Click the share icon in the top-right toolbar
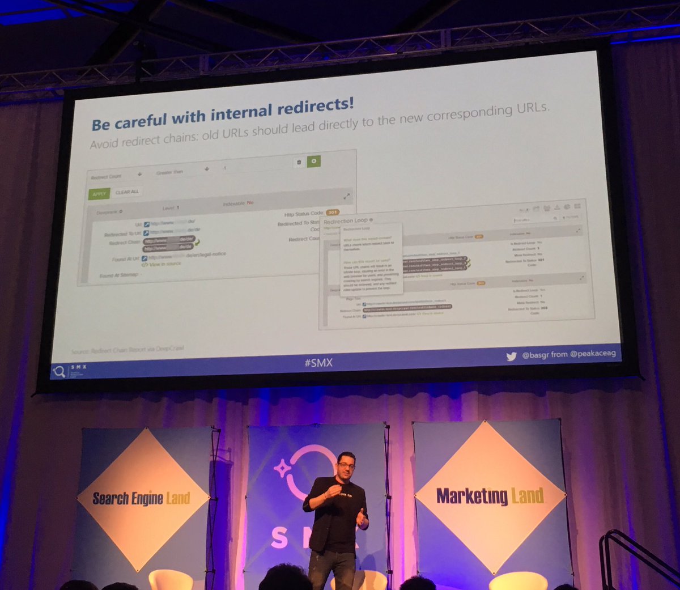680x590 pixels. (x=537, y=209)
